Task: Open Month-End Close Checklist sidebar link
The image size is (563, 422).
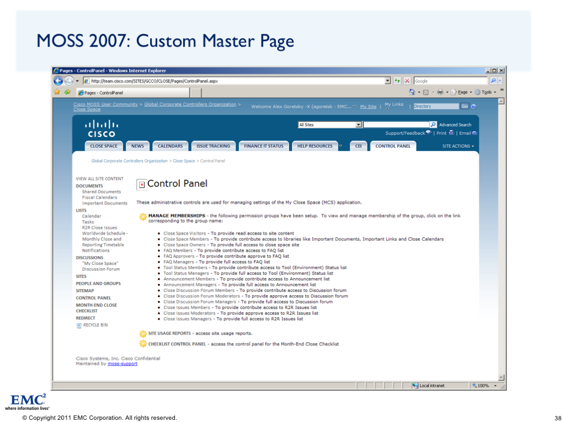Action: (96, 308)
